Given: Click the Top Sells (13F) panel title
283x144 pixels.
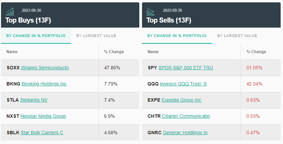Looking at the screenshot, I should (x=169, y=20).
